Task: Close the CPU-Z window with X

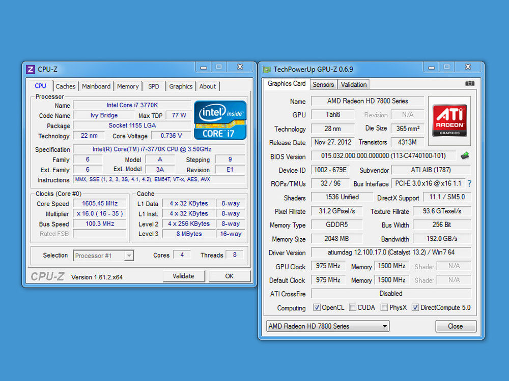Action: pyautogui.click(x=240, y=67)
